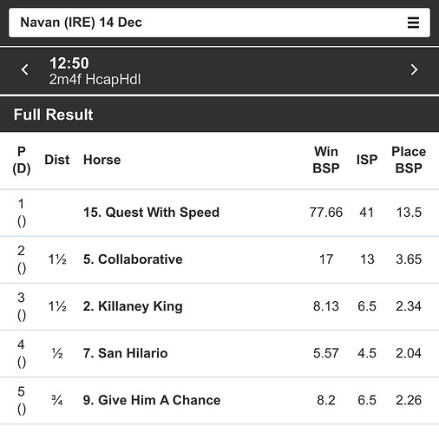Open horse 5. Collaborative
439x433 pixels.
click(x=133, y=259)
